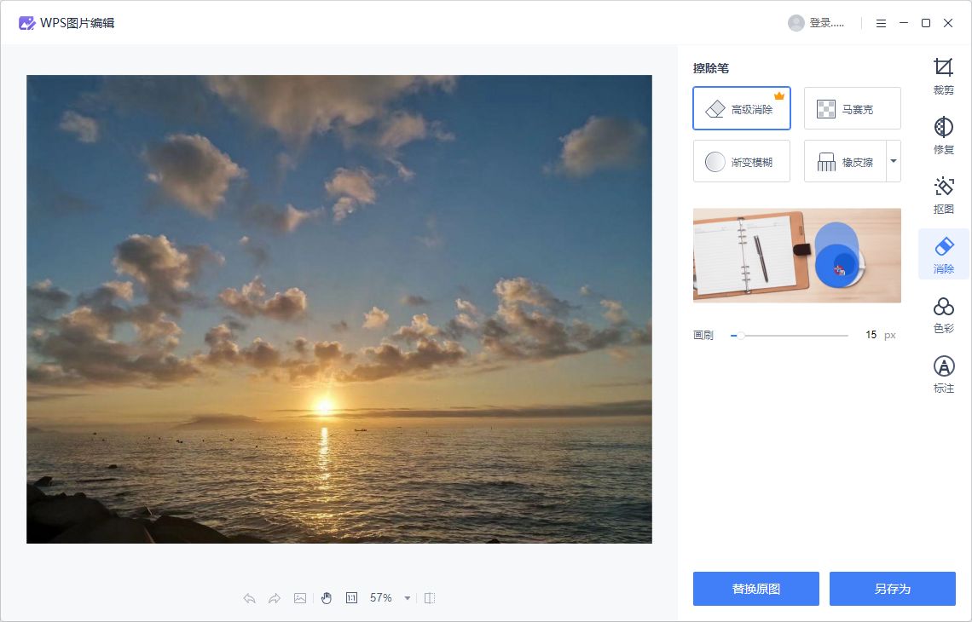972x622 pixels.
Task: Click the 1:1 actual size icon
Action: click(x=351, y=598)
